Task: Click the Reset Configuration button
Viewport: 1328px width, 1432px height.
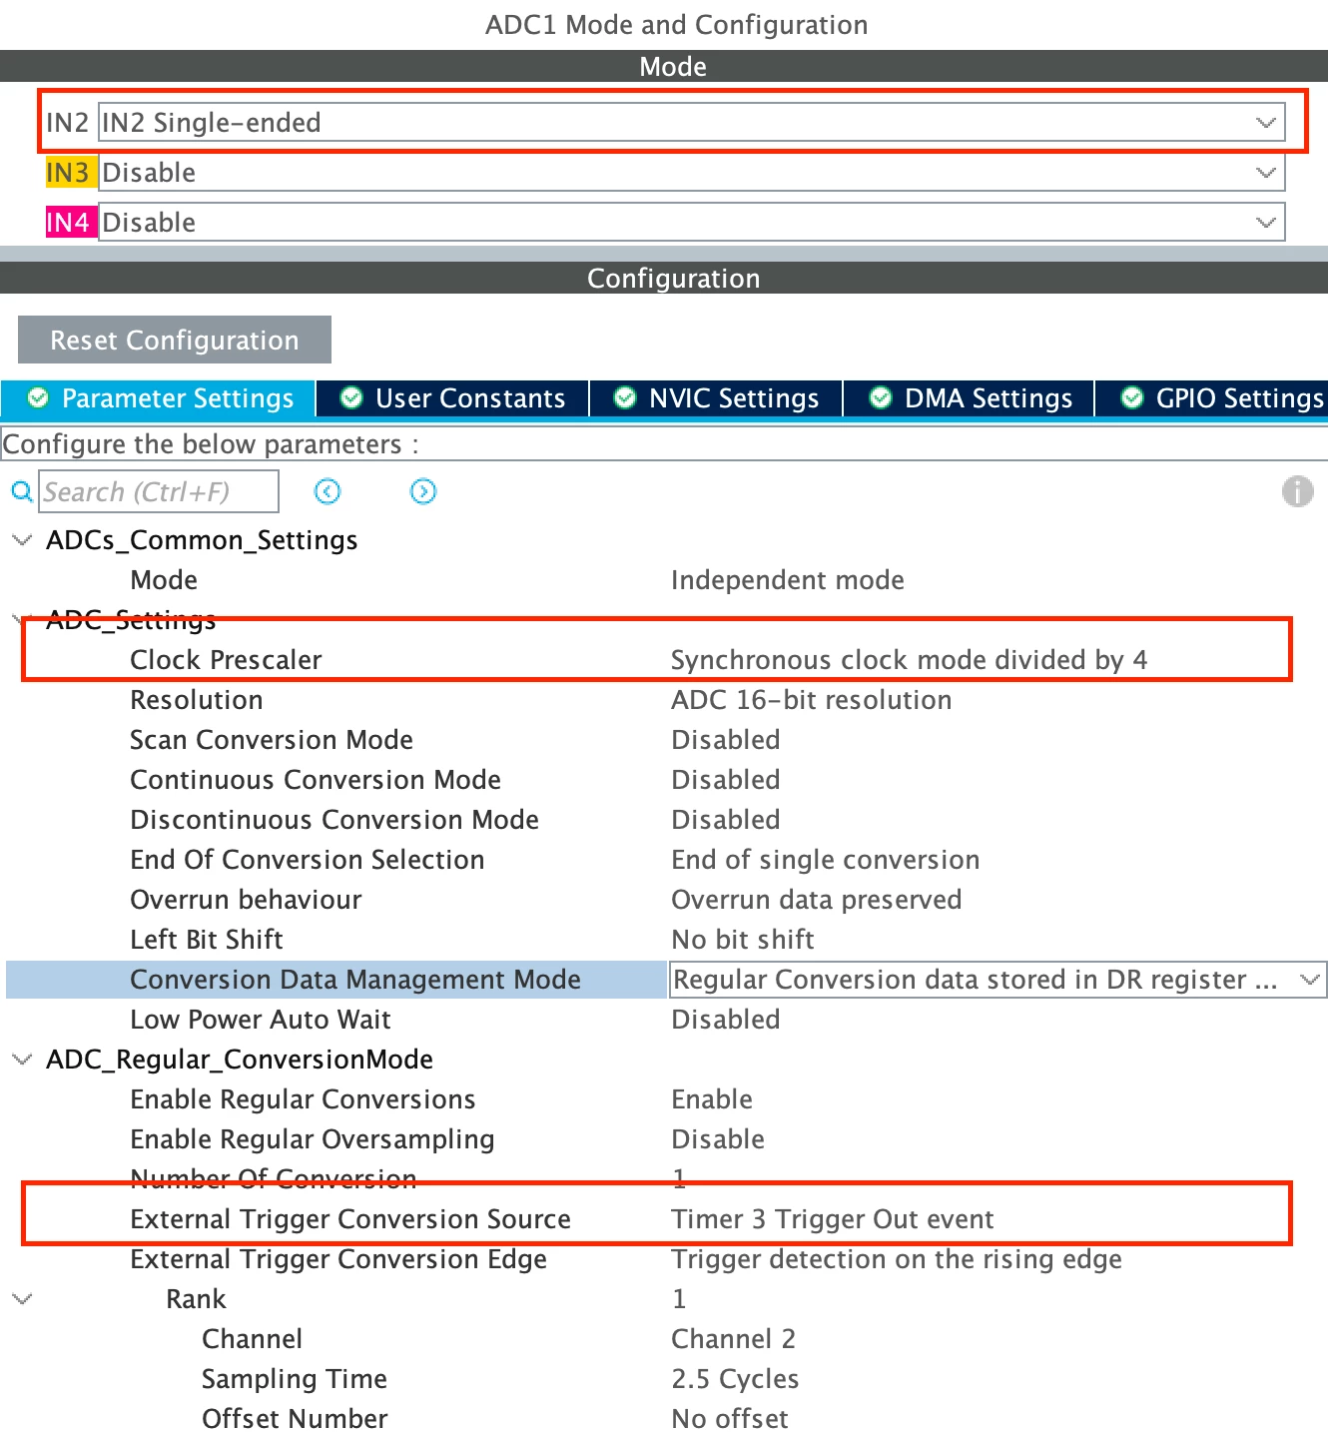Action: (175, 341)
